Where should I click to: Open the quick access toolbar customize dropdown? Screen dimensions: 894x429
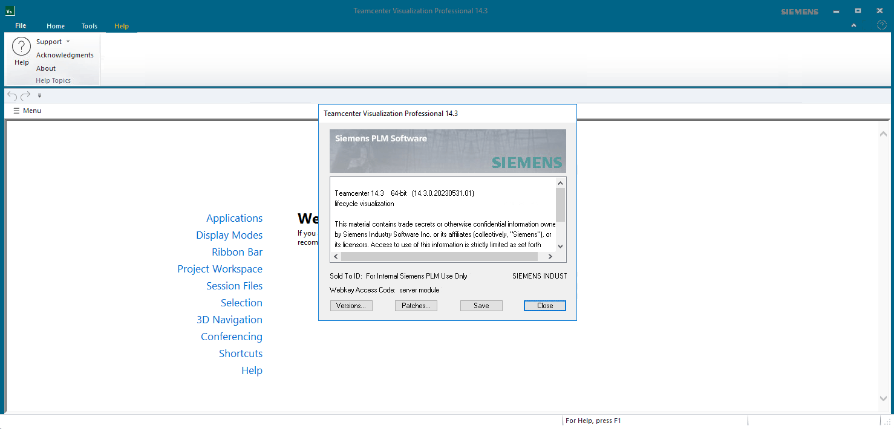pyautogui.click(x=39, y=95)
